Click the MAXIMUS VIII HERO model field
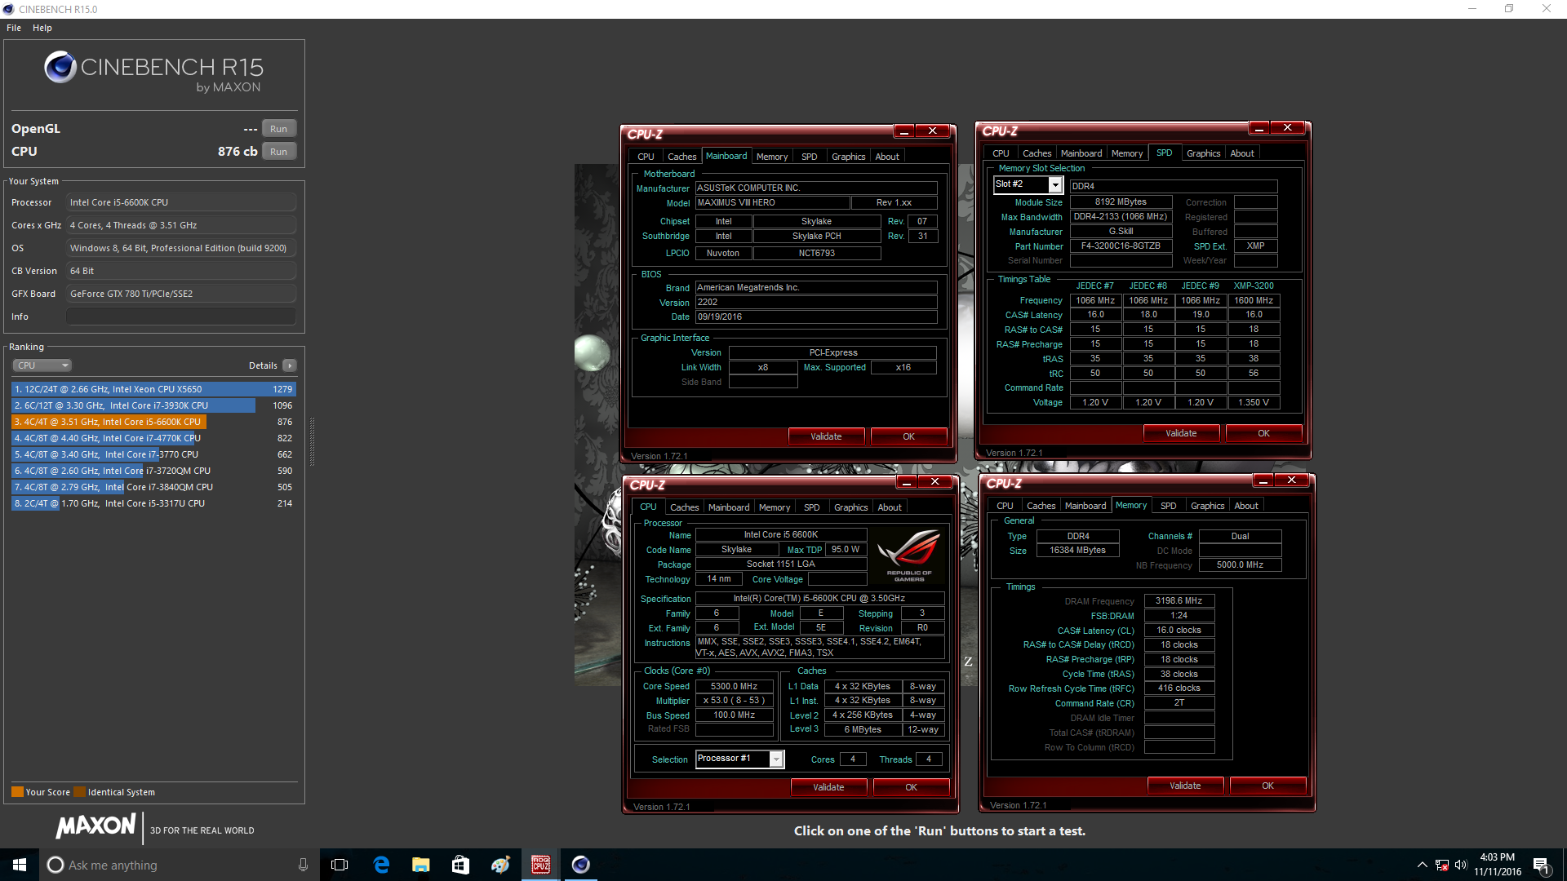 click(772, 202)
